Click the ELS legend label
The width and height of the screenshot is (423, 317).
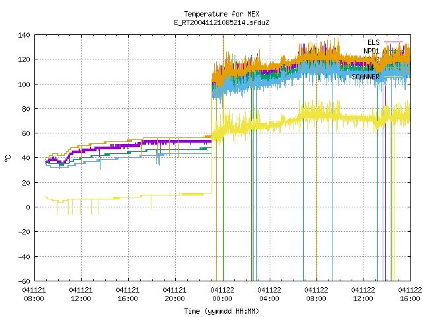(x=373, y=42)
